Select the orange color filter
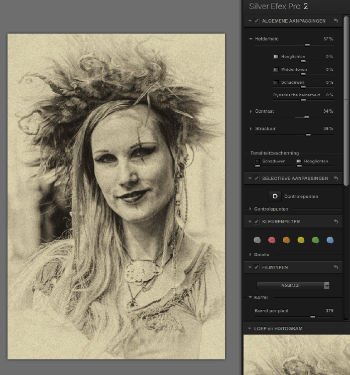350x375 pixels. (x=286, y=240)
